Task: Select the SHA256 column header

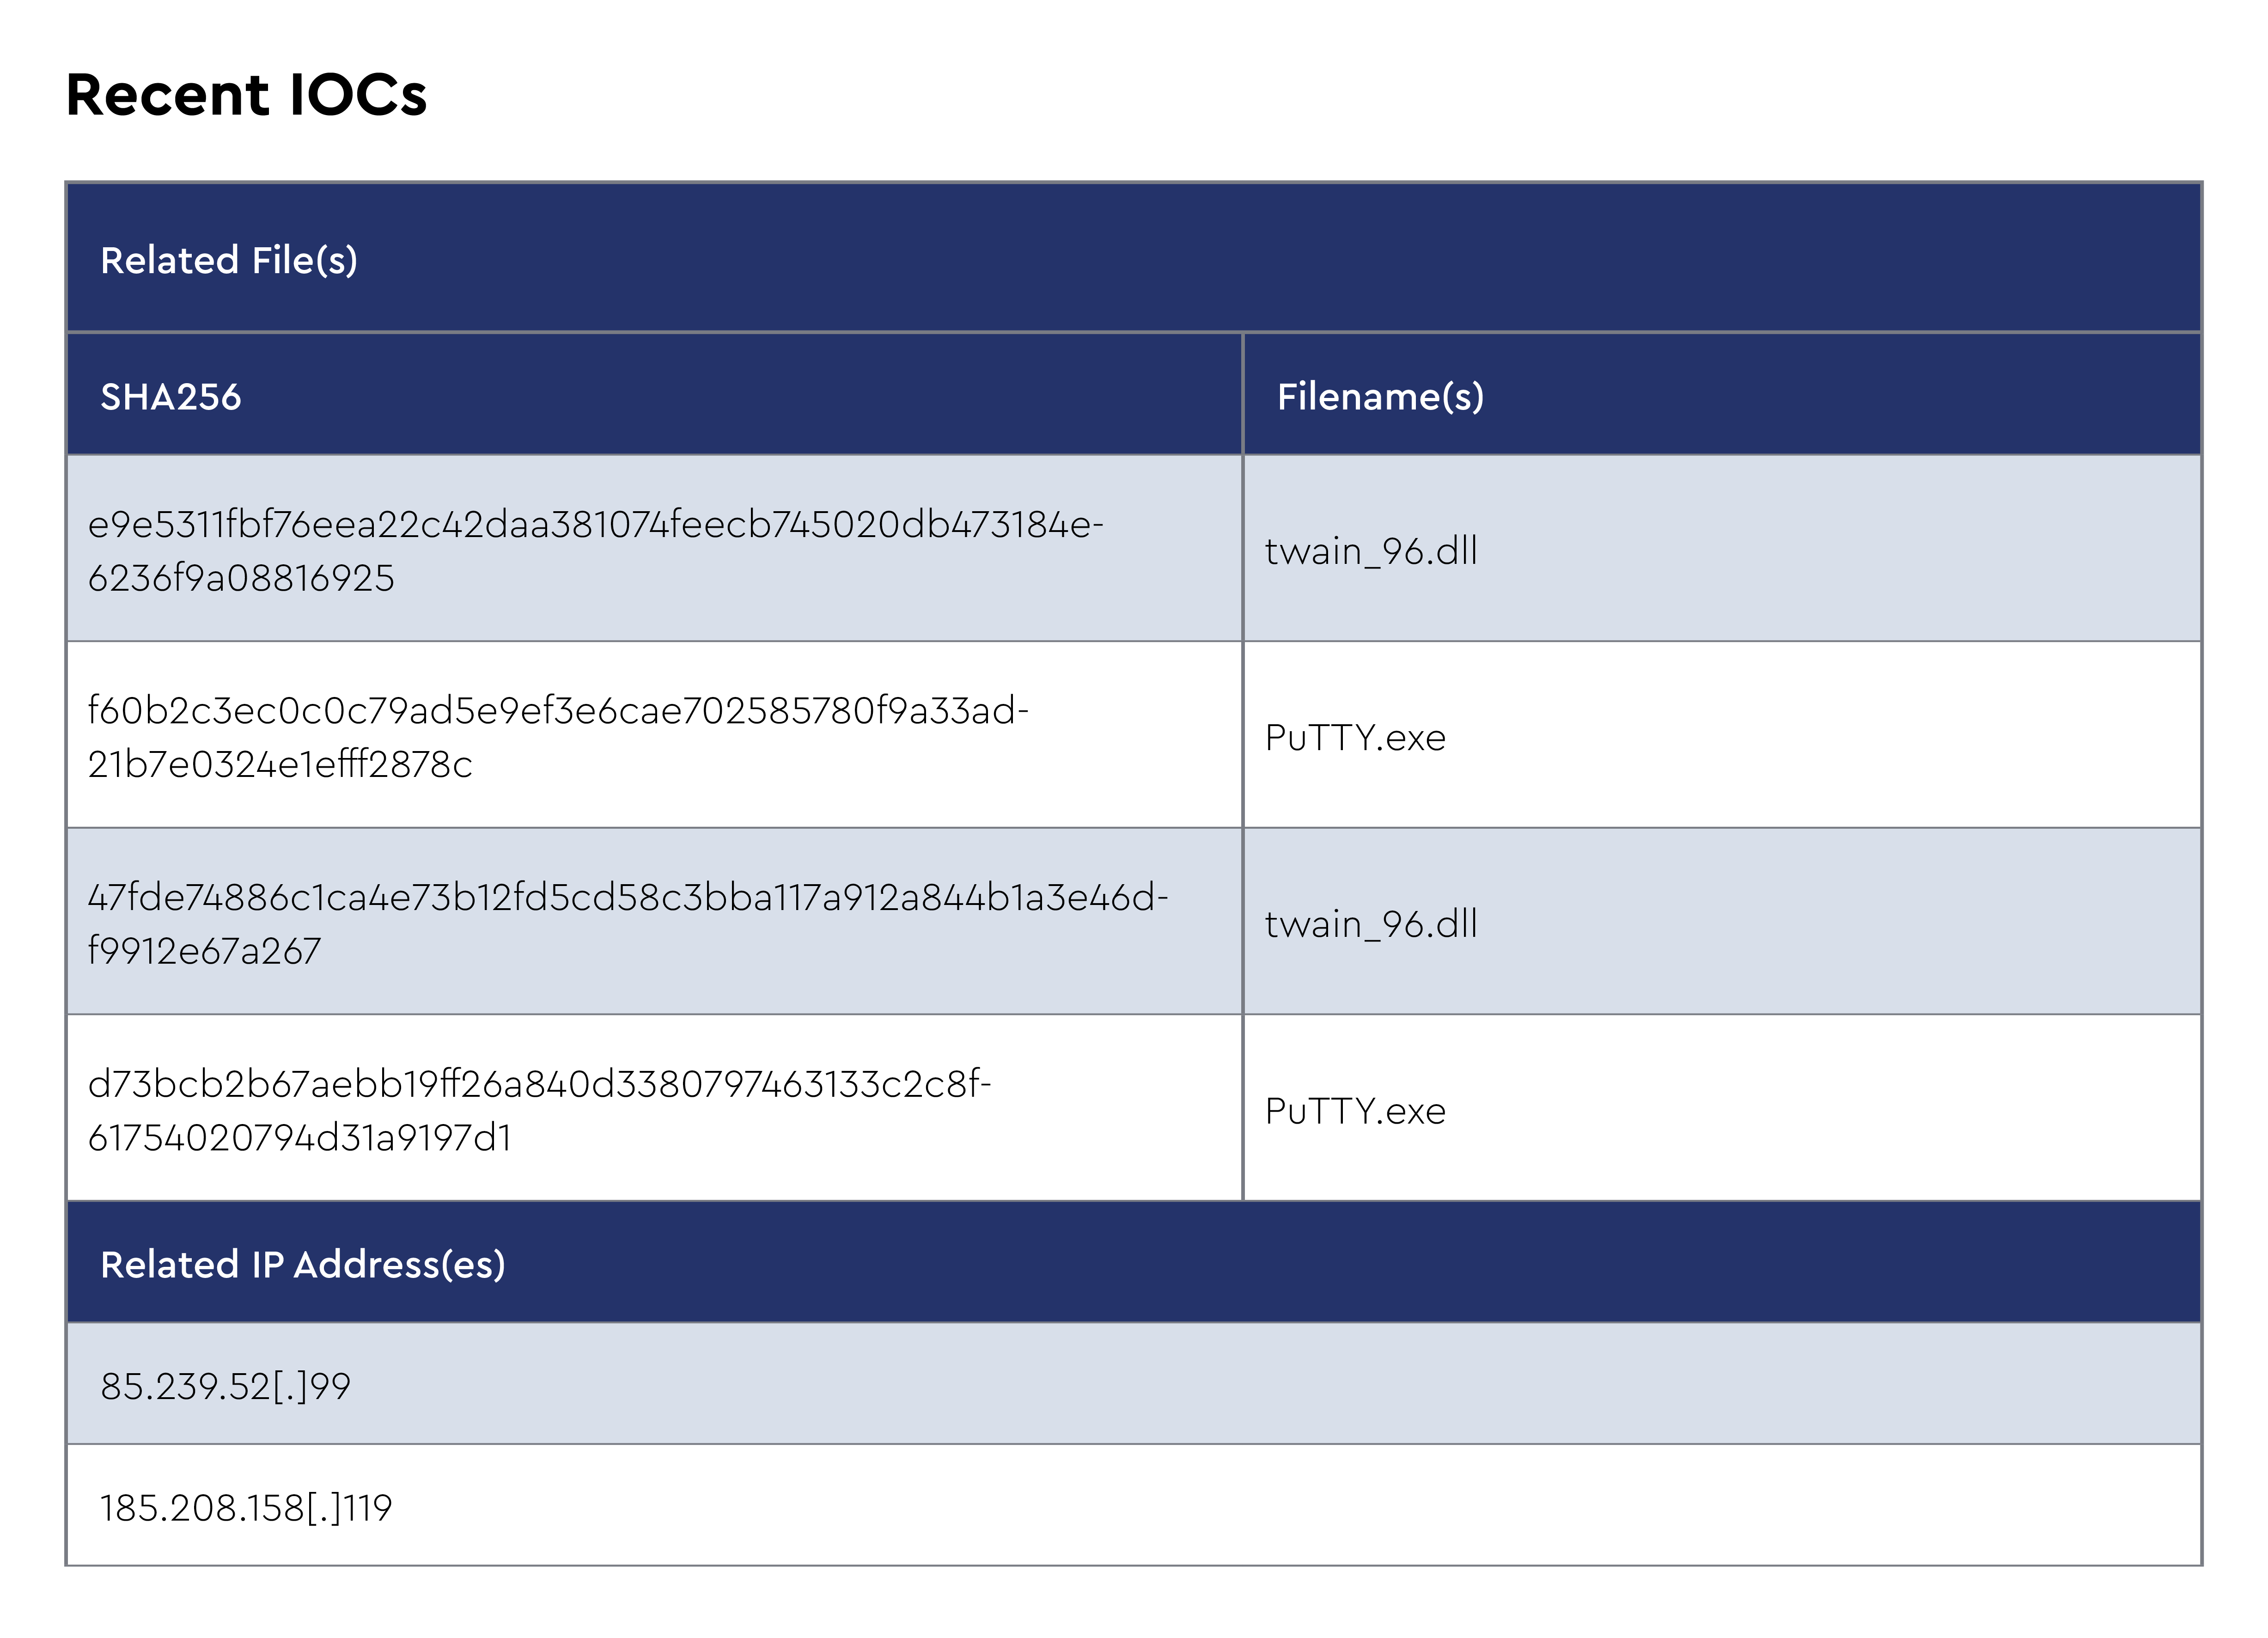Action: pos(171,397)
